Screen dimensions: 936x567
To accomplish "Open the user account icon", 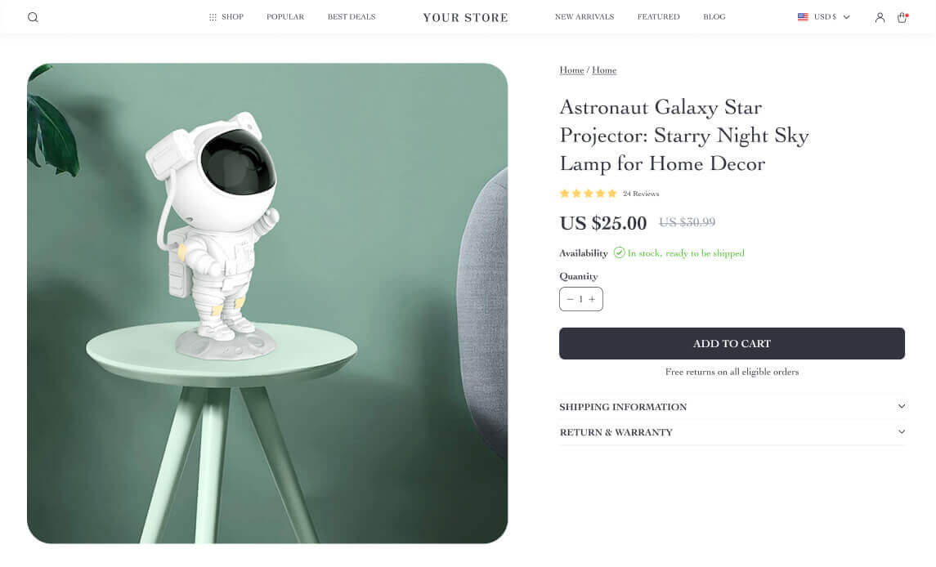I will click(880, 17).
